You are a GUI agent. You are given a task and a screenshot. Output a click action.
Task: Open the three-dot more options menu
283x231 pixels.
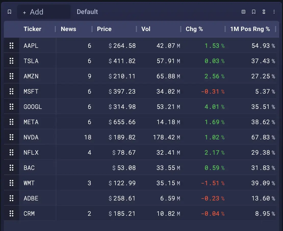click(274, 12)
